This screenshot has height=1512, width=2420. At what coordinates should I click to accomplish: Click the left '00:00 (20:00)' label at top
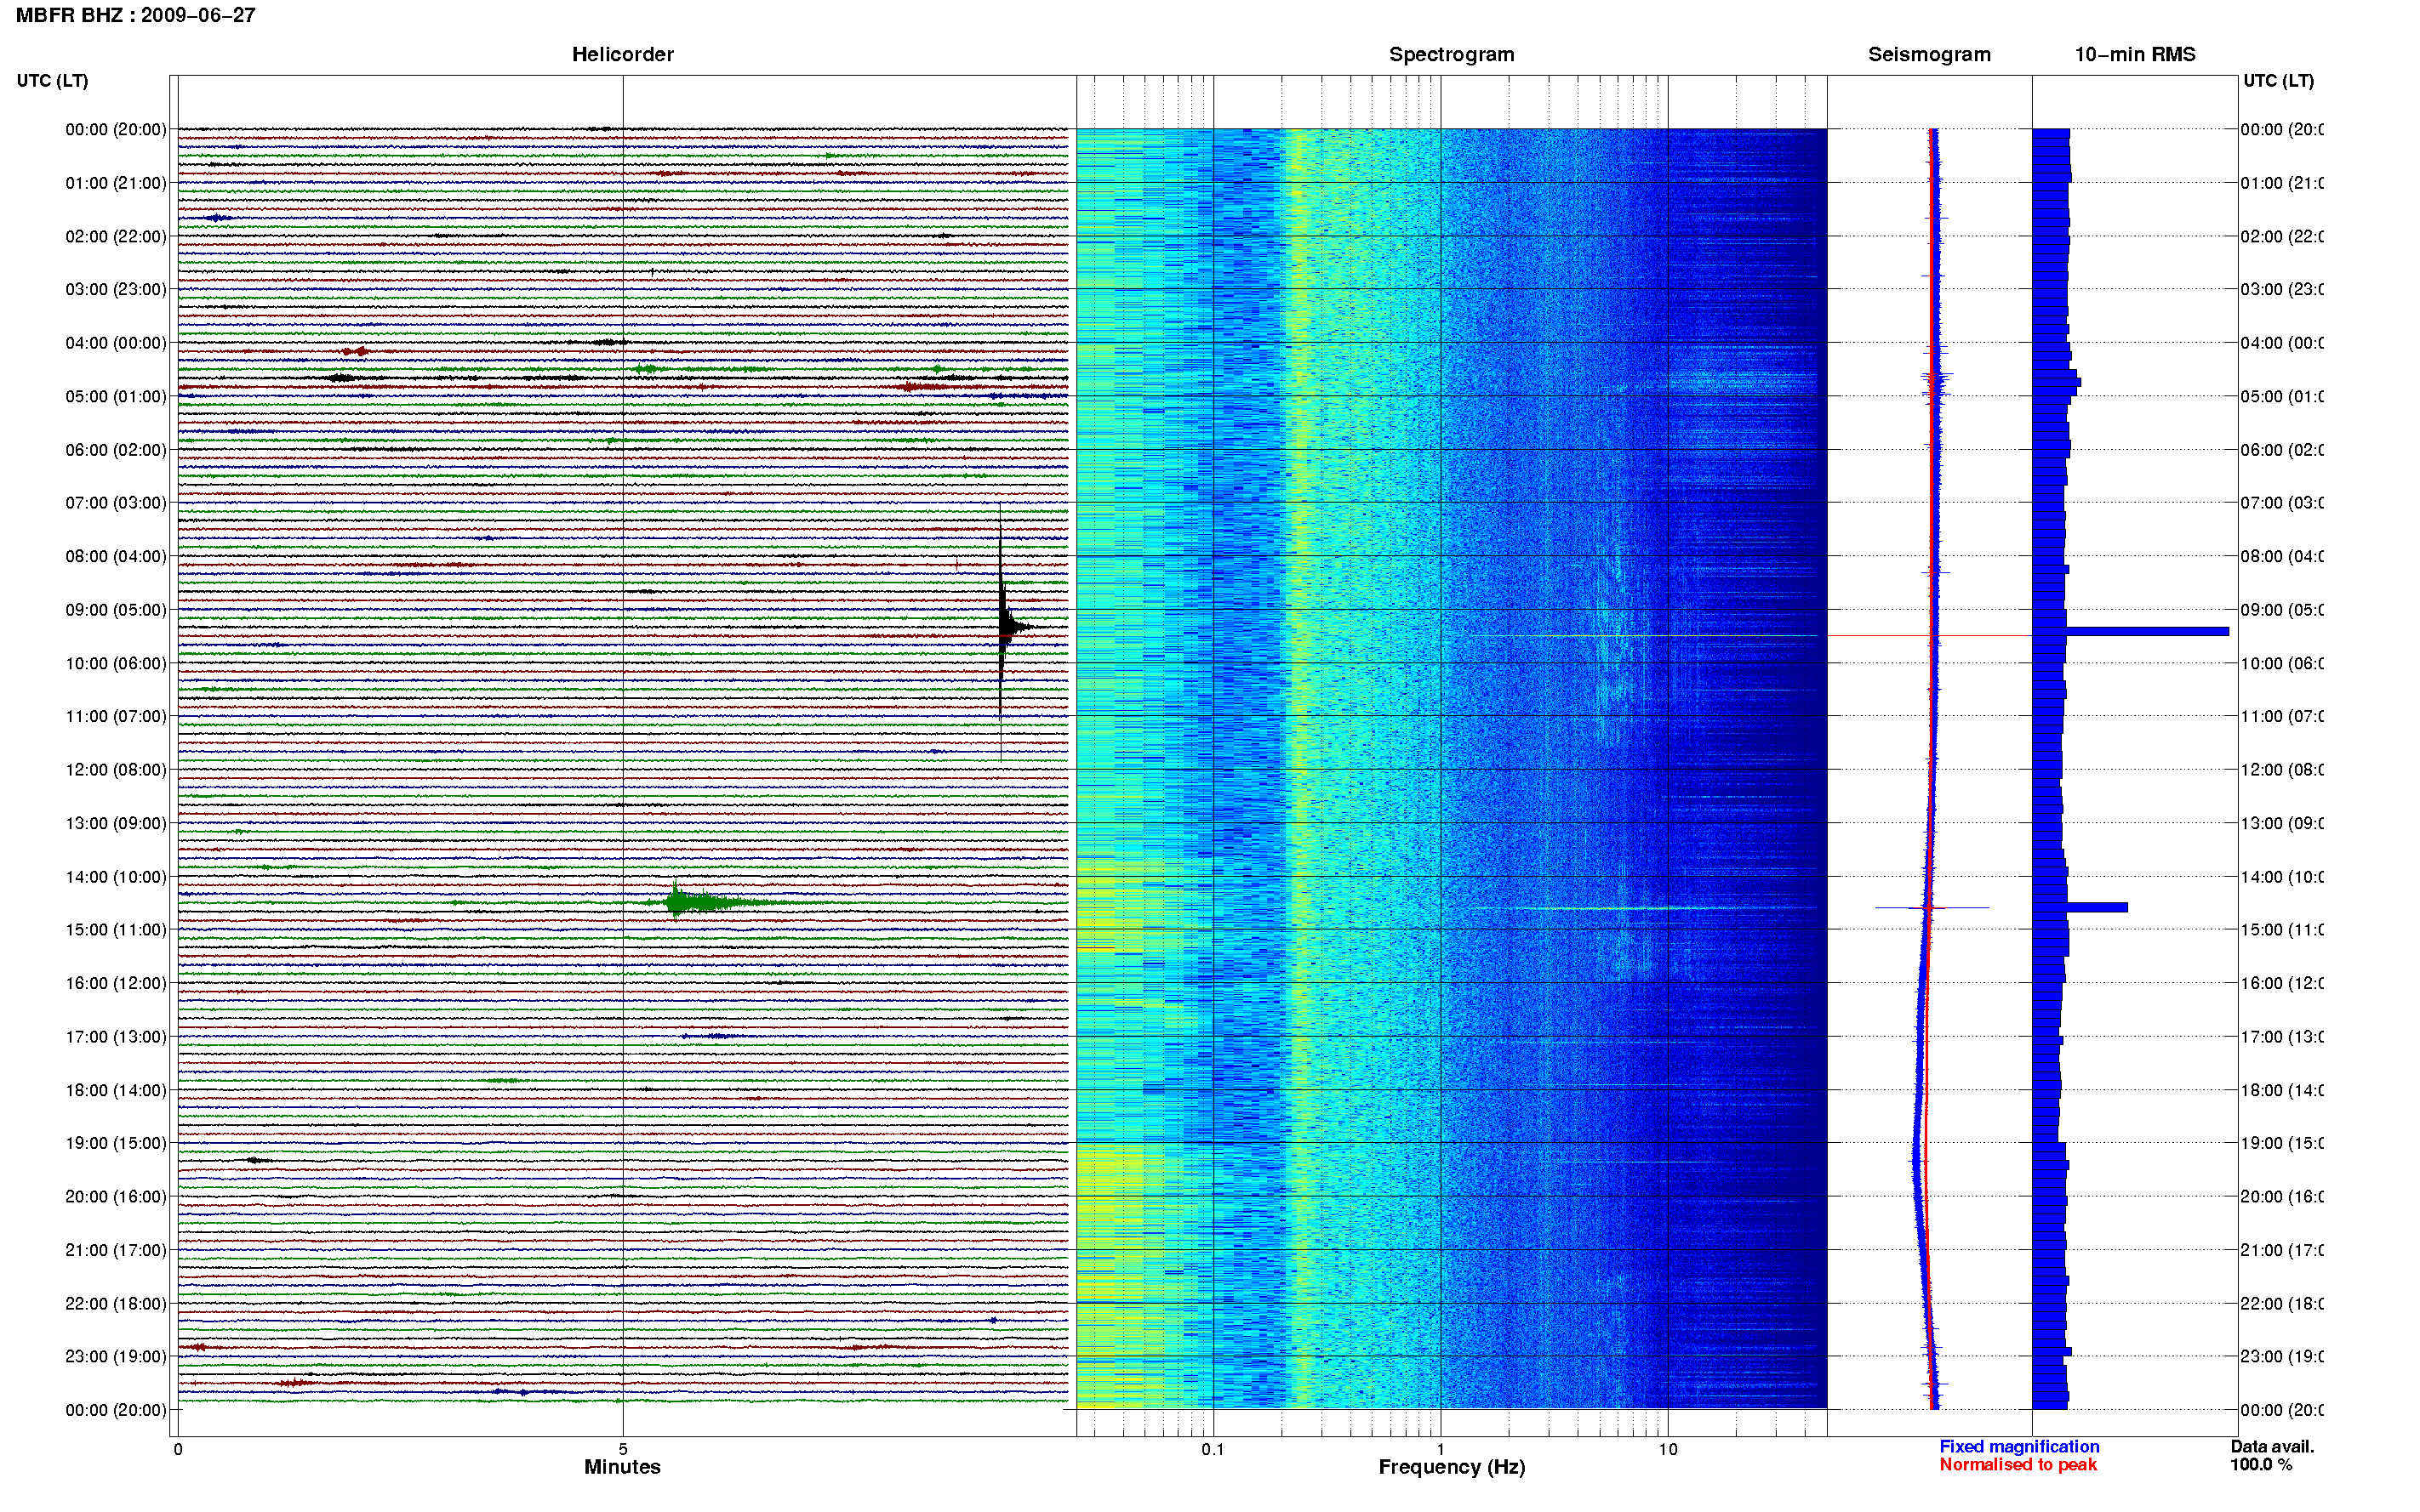[x=116, y=129]
